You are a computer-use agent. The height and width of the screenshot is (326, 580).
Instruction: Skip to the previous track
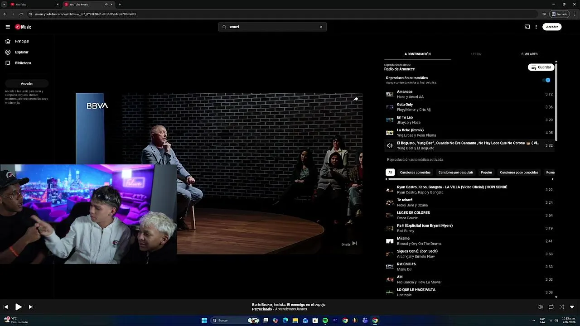5,307
